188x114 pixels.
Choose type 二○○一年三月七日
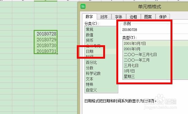140,54
